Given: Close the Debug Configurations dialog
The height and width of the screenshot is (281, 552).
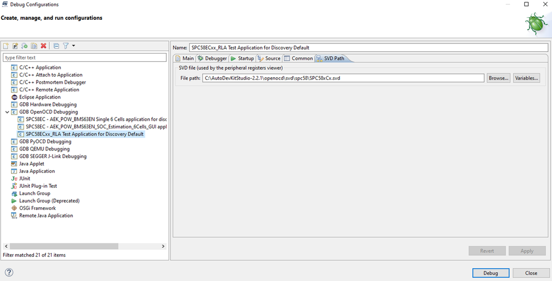Looking at the screenshot, I should click(531, 273).
